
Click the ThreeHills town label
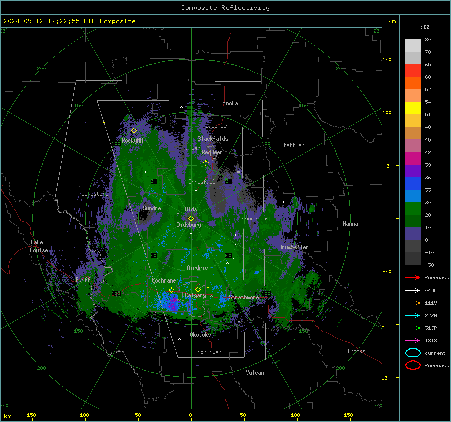(252, 219)
